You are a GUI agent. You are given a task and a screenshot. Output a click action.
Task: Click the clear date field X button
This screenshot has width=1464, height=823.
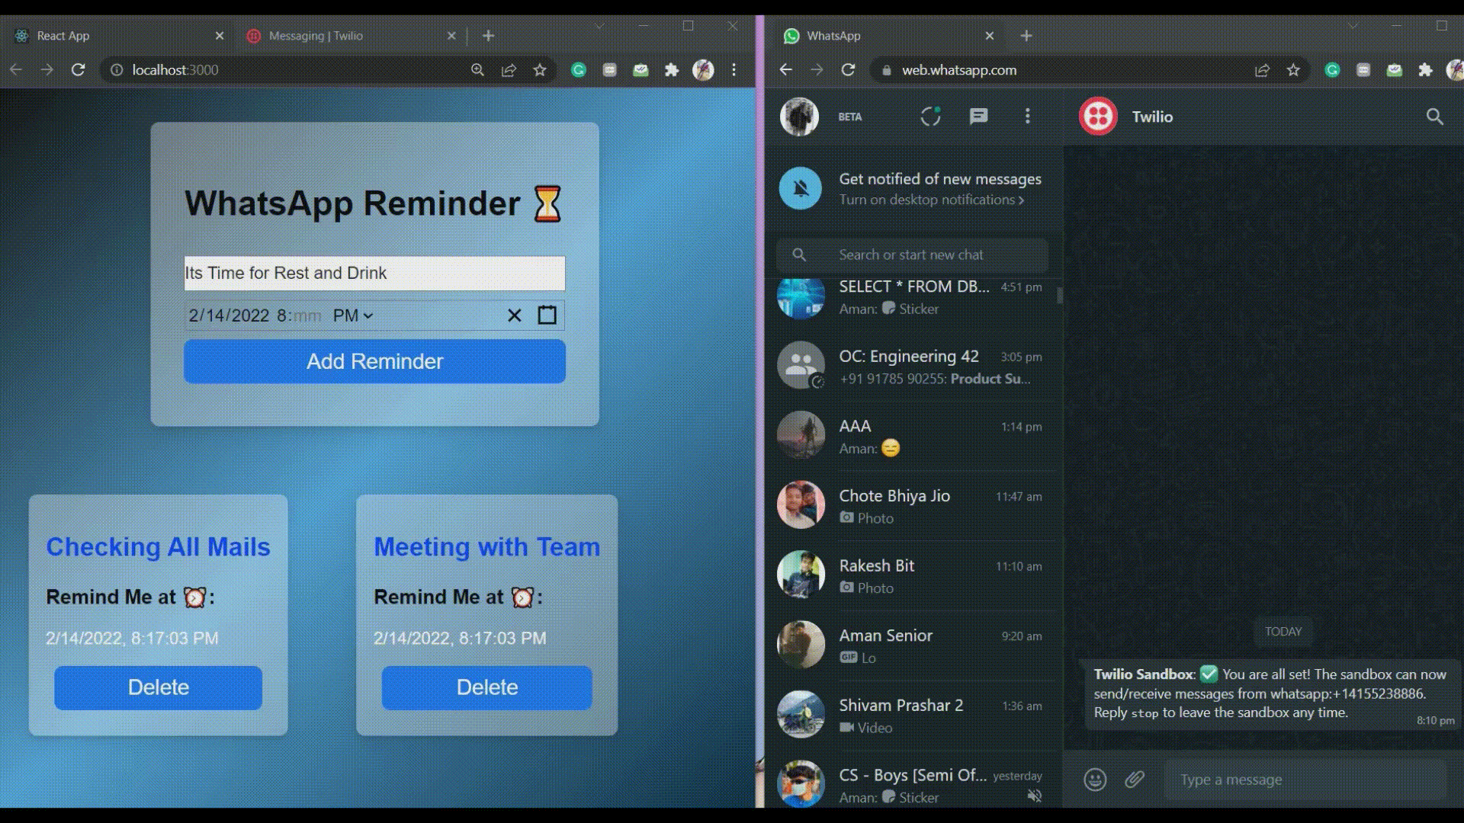tap(515, 315)
